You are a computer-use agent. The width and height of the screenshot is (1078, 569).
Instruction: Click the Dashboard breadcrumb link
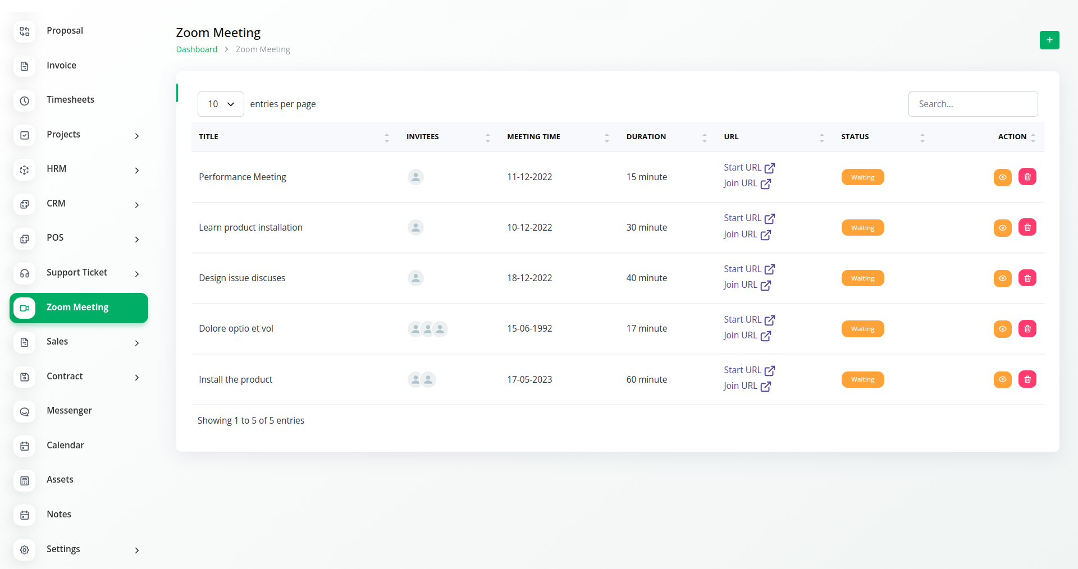197,49
